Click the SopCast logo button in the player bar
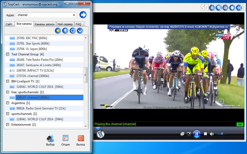 click(x=100, y=134)
